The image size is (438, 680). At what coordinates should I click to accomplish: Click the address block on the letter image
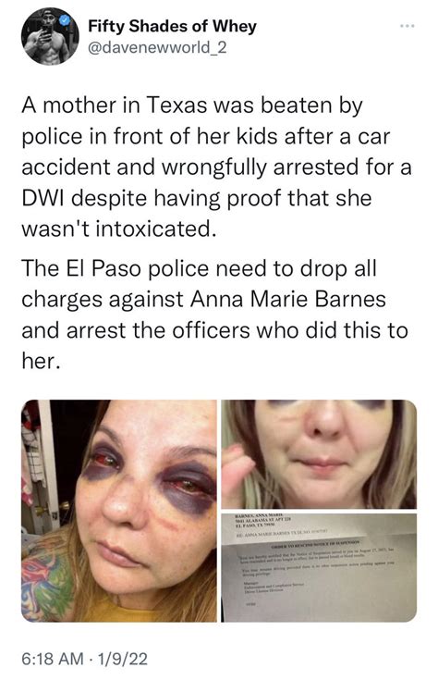[x=263, y=521]
